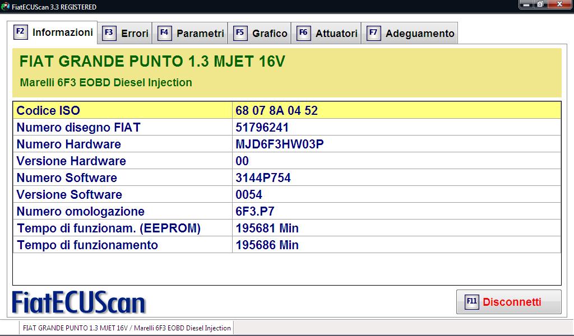Click the value 6F3.P7

[x=255, y=211]
